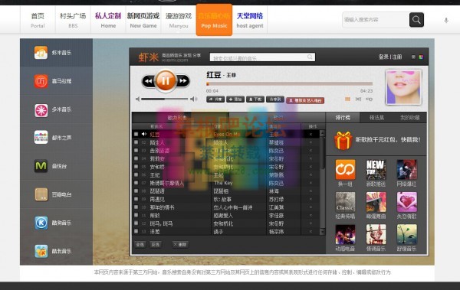The height and width of the screenshot is (290, 460).
Task: Open 私人定制 Home nav item
Action: [108, 20]
